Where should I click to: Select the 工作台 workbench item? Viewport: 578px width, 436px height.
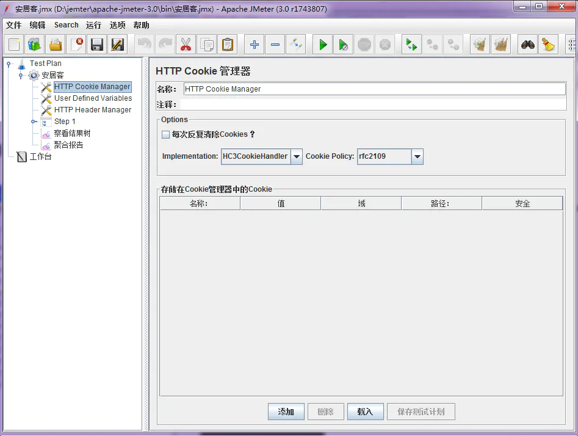[40, 157]
